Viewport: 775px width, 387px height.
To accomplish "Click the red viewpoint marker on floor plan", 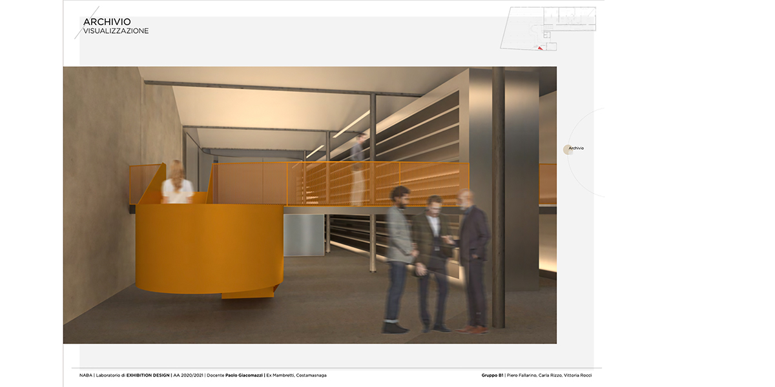I will 542,48.
